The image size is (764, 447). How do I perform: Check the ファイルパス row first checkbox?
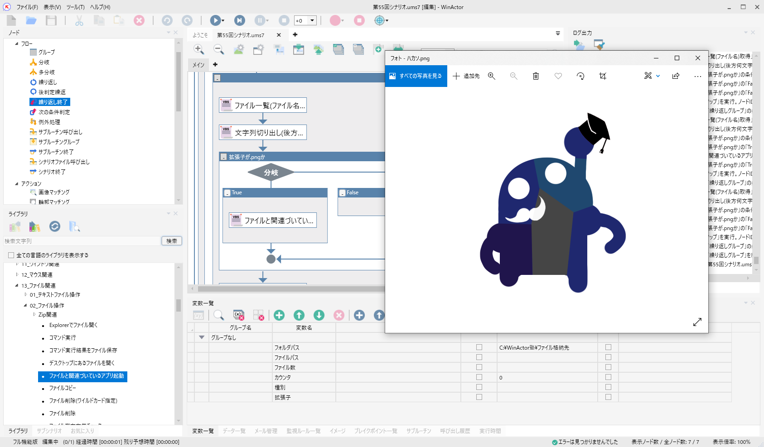479,357
